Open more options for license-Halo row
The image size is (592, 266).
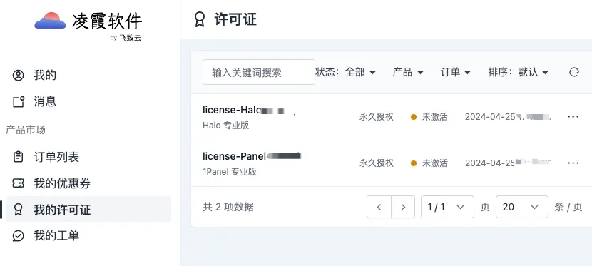tap(573, 116)
